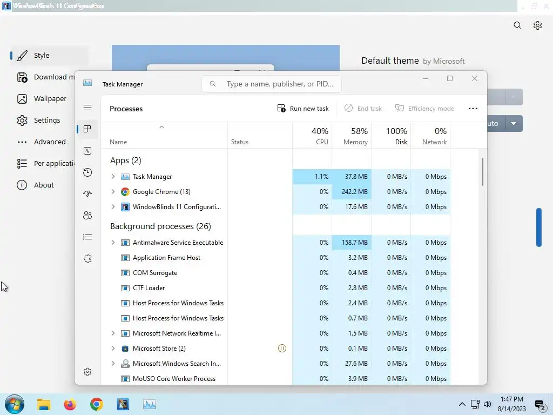The image size is (553, 415).
Task: Open Style tab in WindowBlinds sidebar
Action: click(49, 56)
